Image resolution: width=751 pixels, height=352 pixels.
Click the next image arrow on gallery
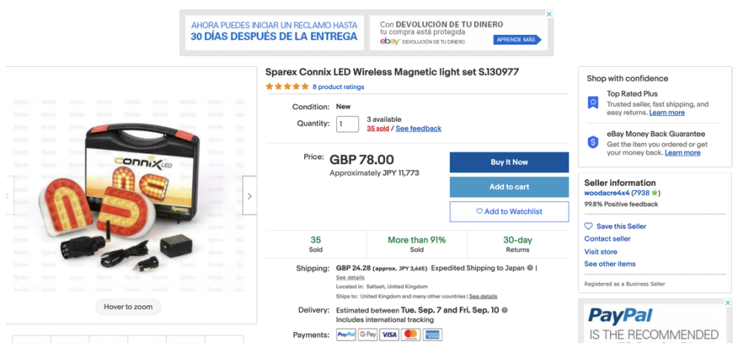click(x=249, y=196)
